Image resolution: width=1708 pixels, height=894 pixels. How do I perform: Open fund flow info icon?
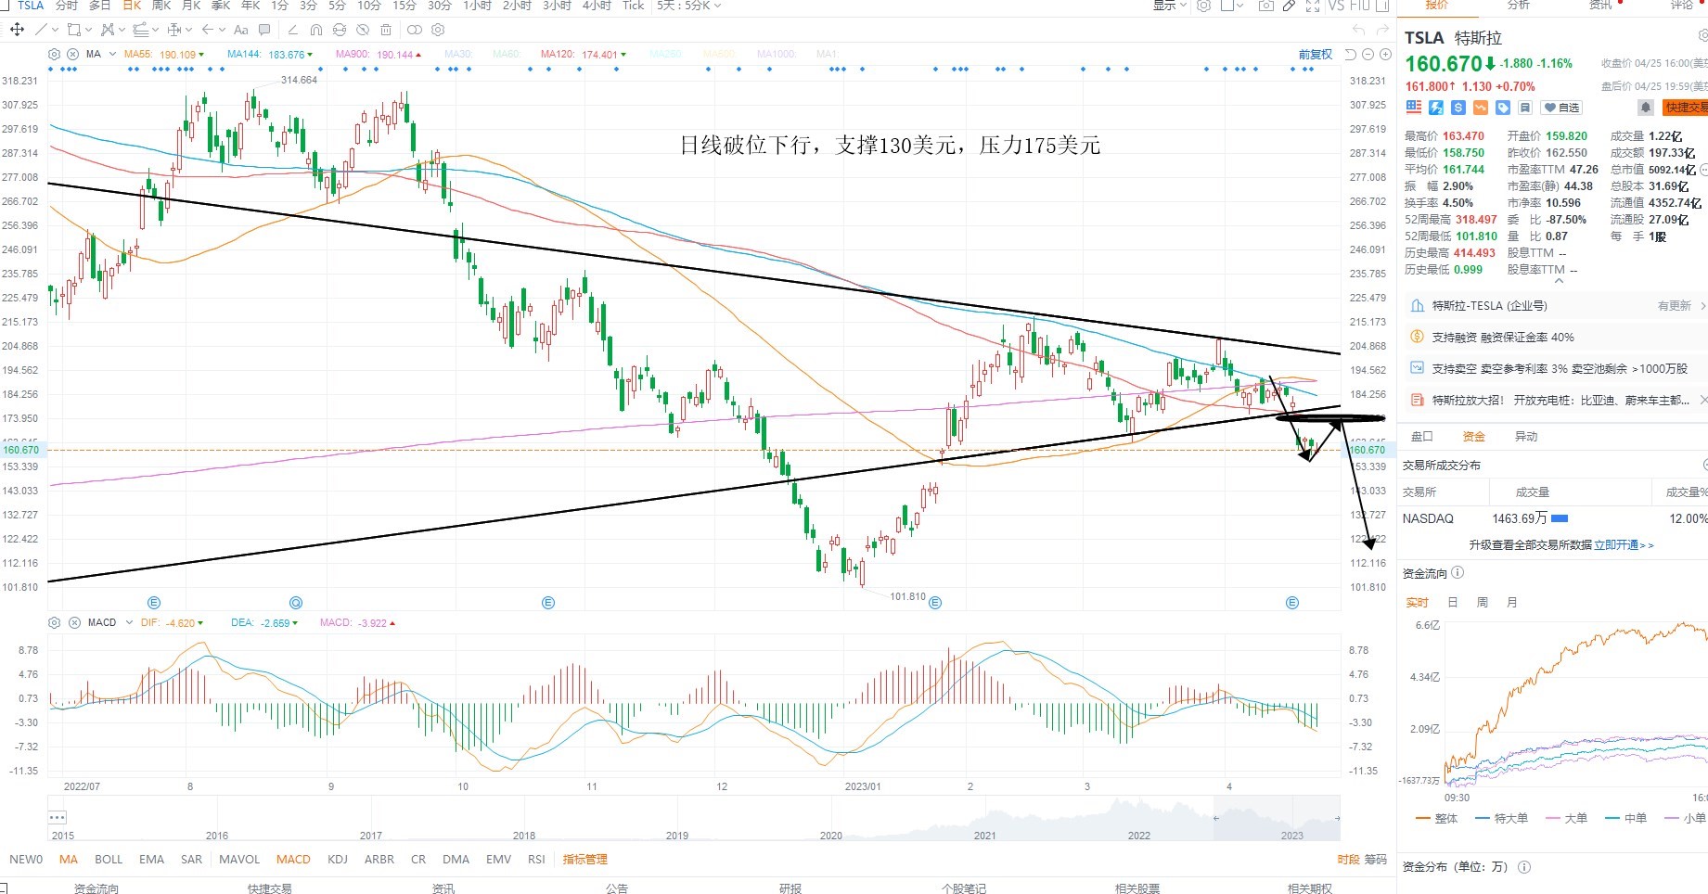pyautogui.click(x=1458, y=573)
